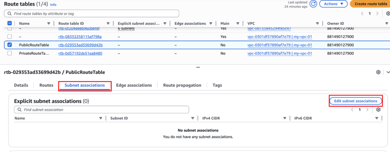The width and height of the screenshot is (390, 152).
Task: Open the Route propagation tab
Action: 182,85
